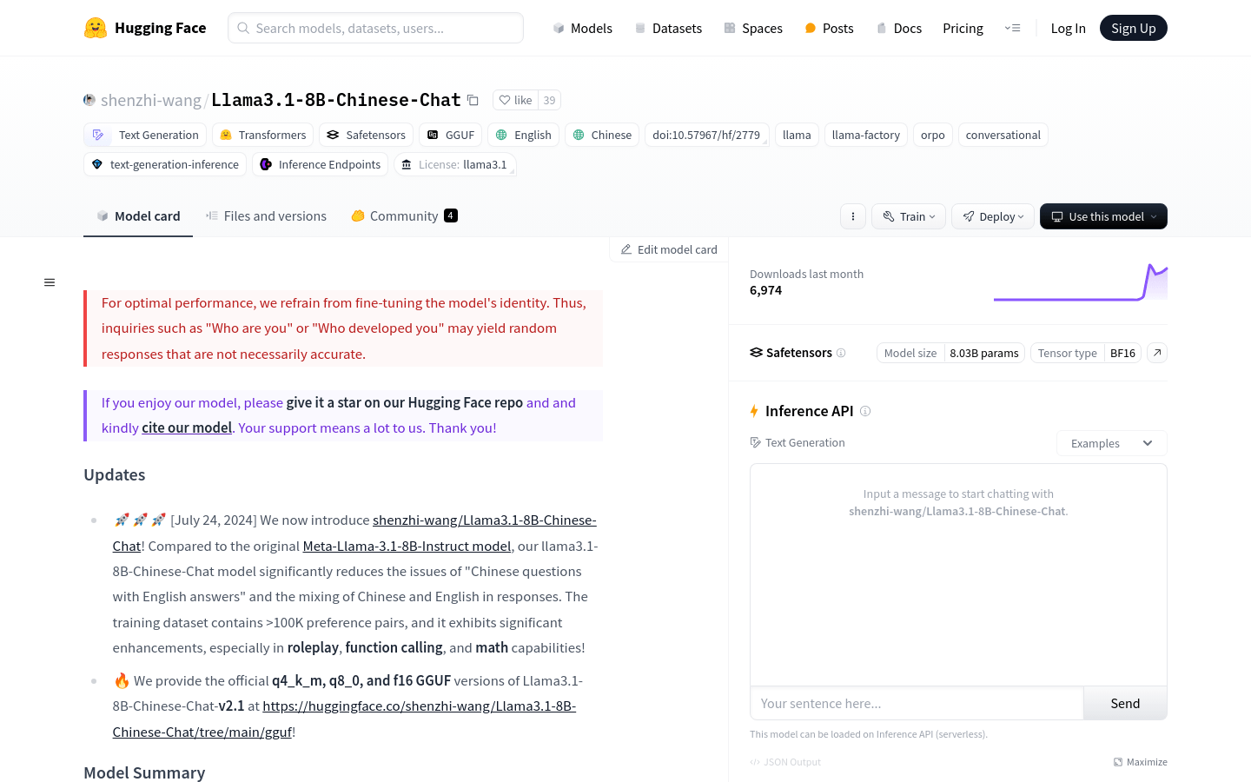Click the Safetensors info icon
Image resolution: width=1251 pixels, height=782 pixels.
(x=841, y=353)
